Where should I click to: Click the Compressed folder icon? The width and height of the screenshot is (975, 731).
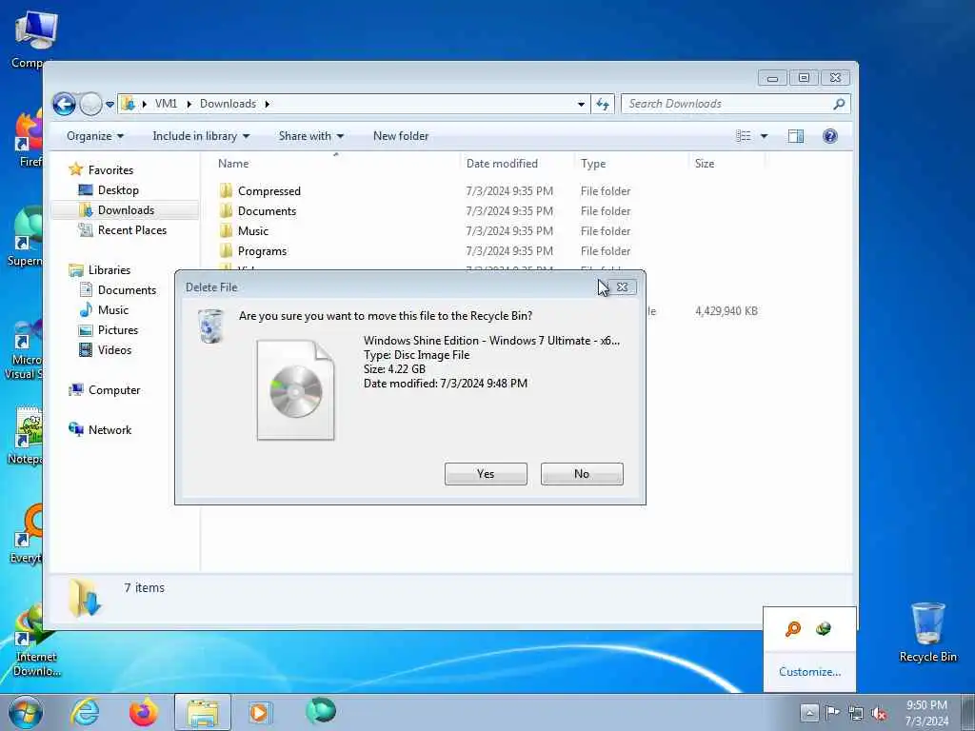(227, 190)
